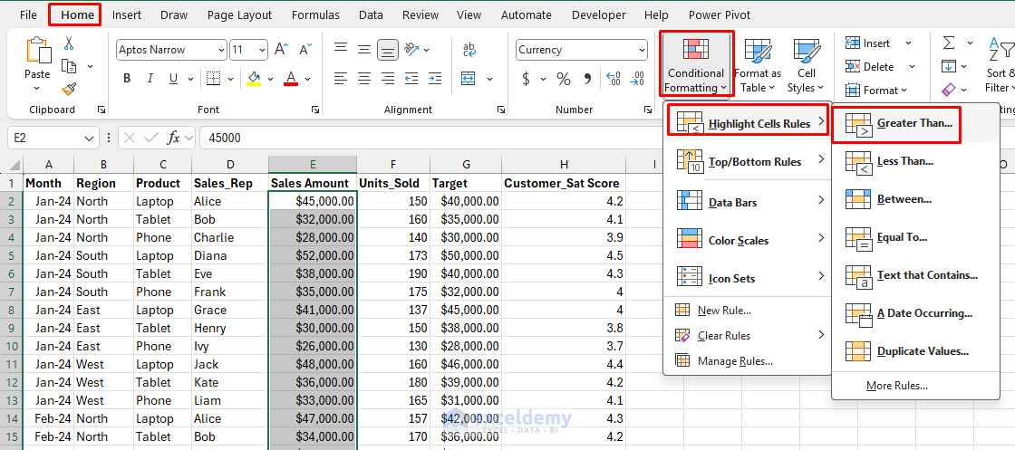1015x450 pixels.
Task: Click the Percent Style icon
Action: point(564,79)
